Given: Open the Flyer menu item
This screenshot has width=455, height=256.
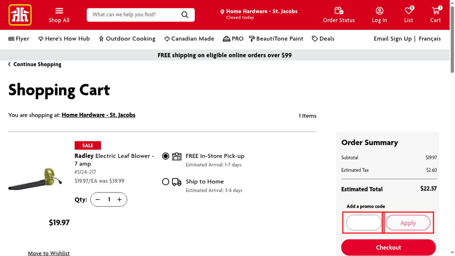Looking at the screenshot, I should pos(19,38).
